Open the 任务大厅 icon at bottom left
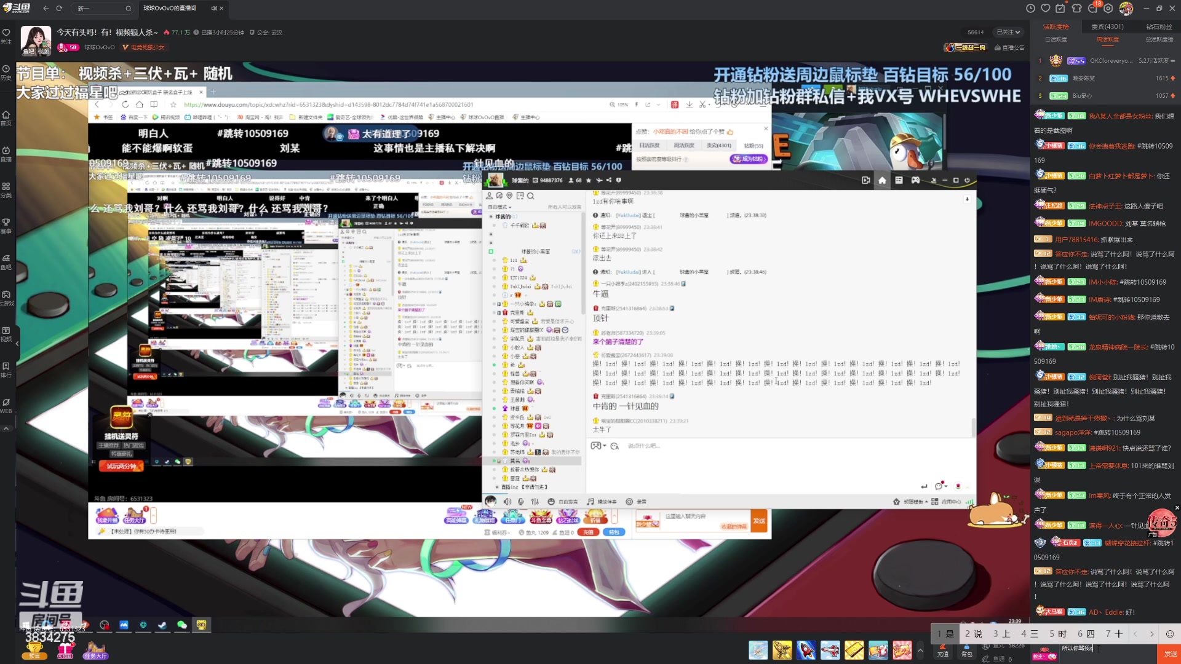Viewport: 1181px width, 664px height. (x=95, y=650)
